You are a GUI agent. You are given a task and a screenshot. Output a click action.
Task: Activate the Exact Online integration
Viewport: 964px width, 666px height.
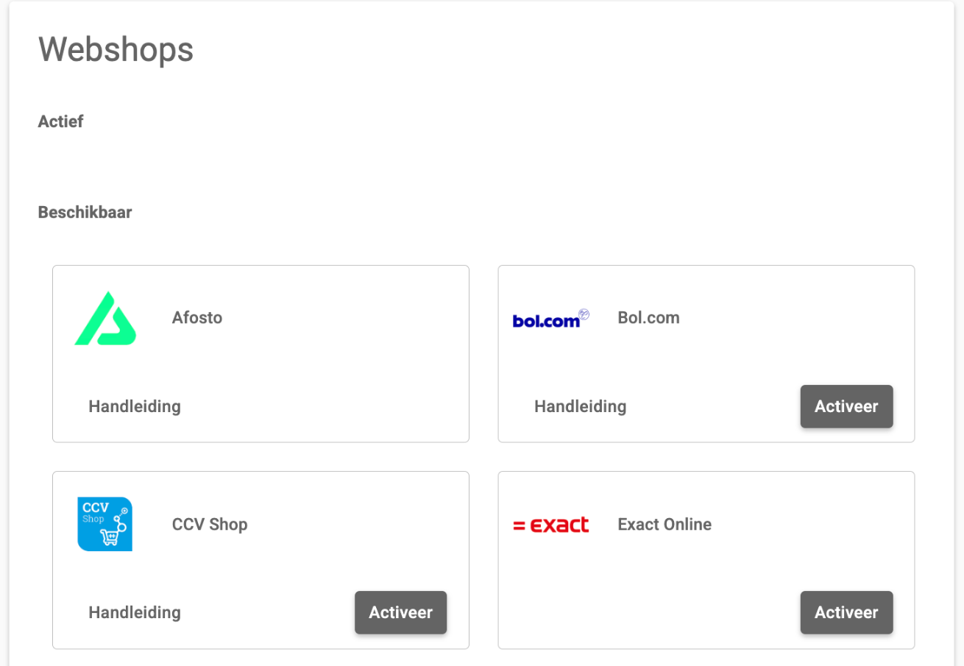[x=846, y=612]
